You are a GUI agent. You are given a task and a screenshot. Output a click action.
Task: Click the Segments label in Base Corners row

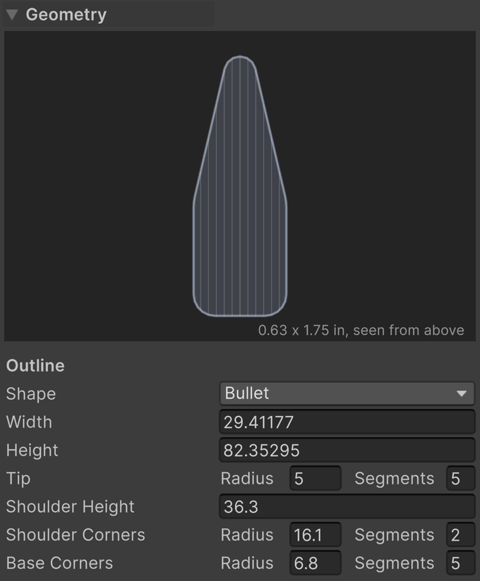coord(395,563)
